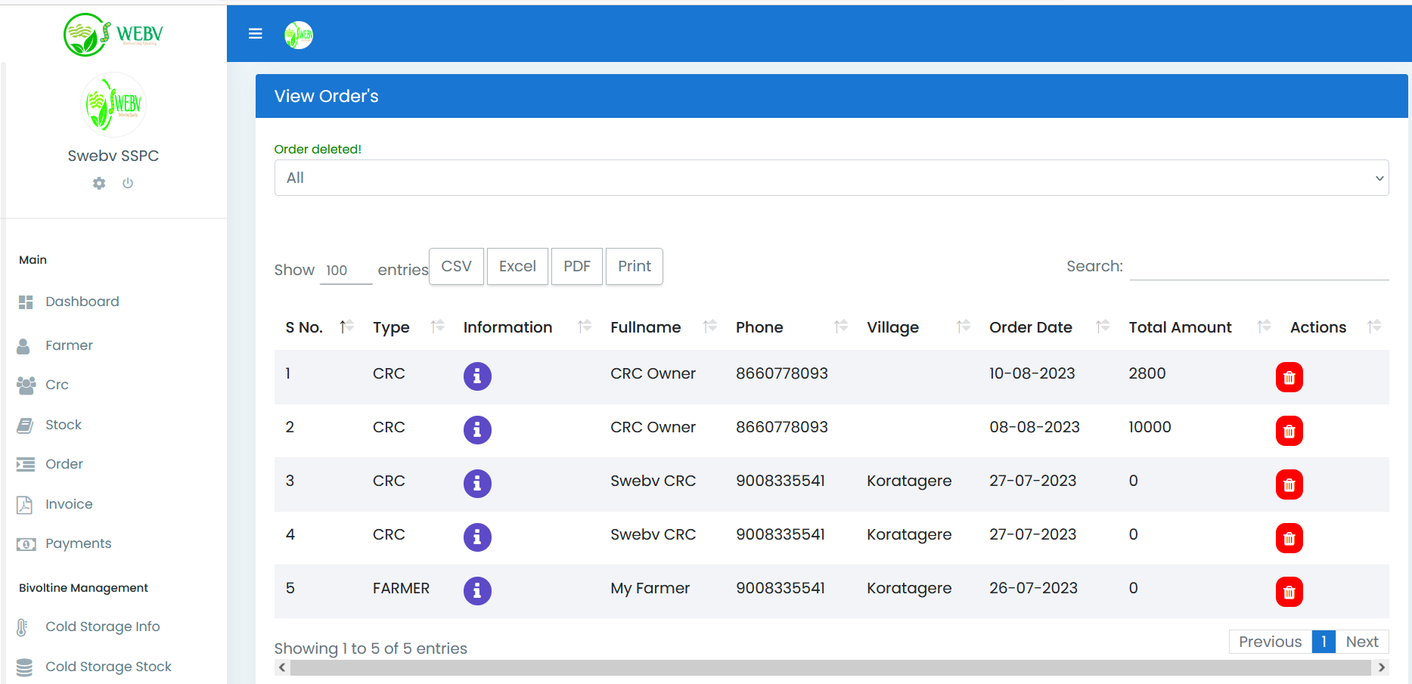Toggle the hamburger sidebar menu
1412x684 pixels.
coord(256,34)
